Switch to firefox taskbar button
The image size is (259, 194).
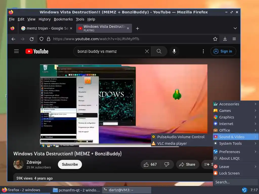(25, 190)
